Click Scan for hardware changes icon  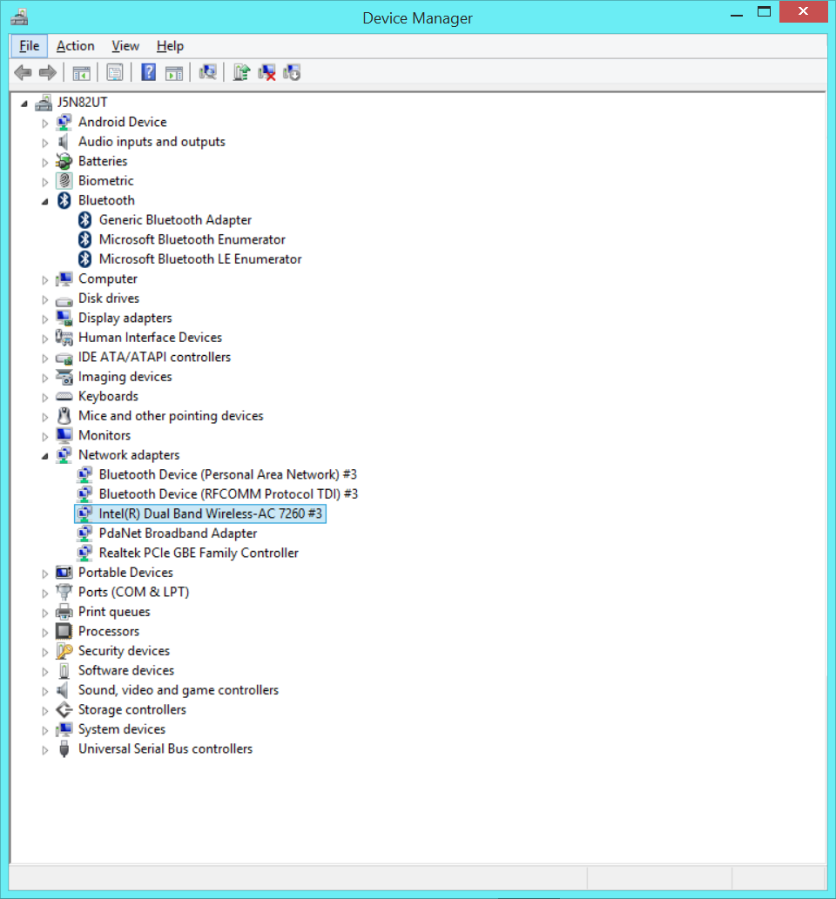coord(207,72)
